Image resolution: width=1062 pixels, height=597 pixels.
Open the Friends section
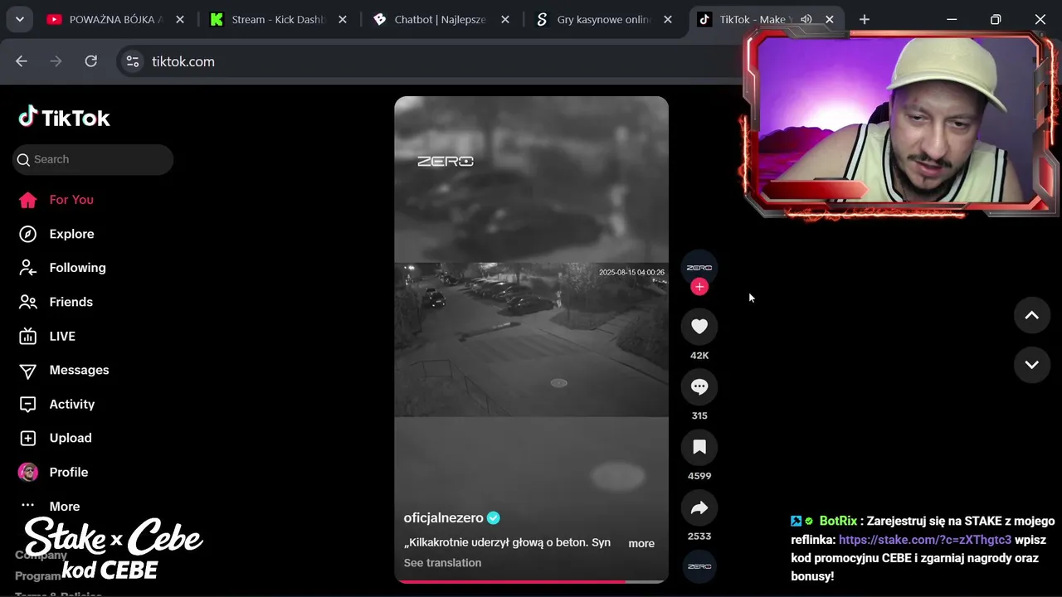56,302
